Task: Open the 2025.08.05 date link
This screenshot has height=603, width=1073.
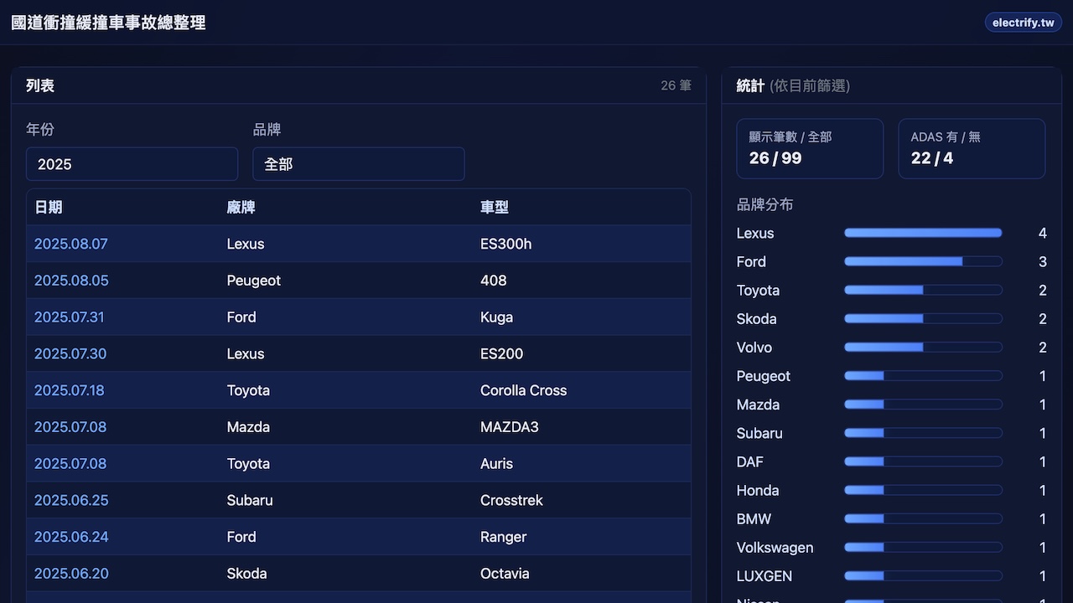Action: [x=71, y=281]
